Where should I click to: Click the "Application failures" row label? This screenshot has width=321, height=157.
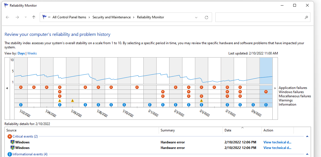tap(293, 88)
